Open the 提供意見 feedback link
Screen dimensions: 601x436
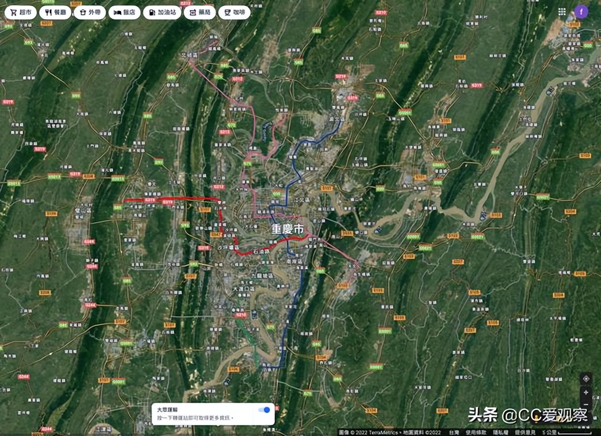[525, 432]
